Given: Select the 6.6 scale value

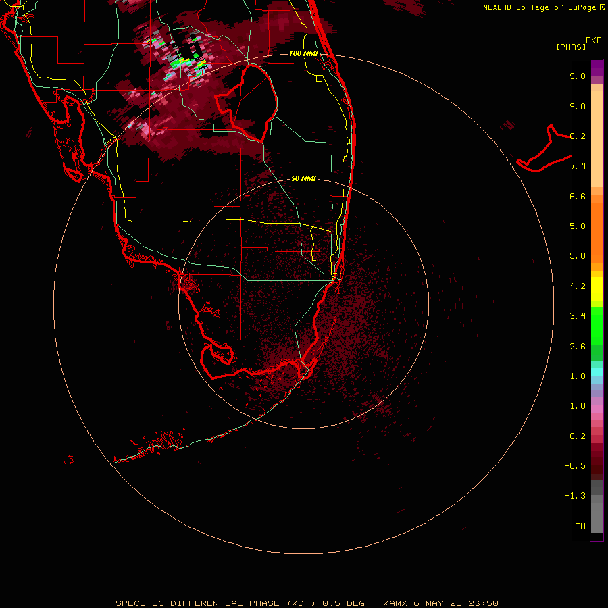Looking at the screenshot, I should pos(578,196).
